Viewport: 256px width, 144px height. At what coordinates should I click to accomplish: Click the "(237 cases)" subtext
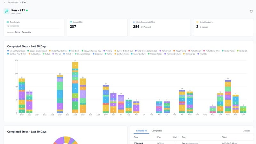[146, 27]
